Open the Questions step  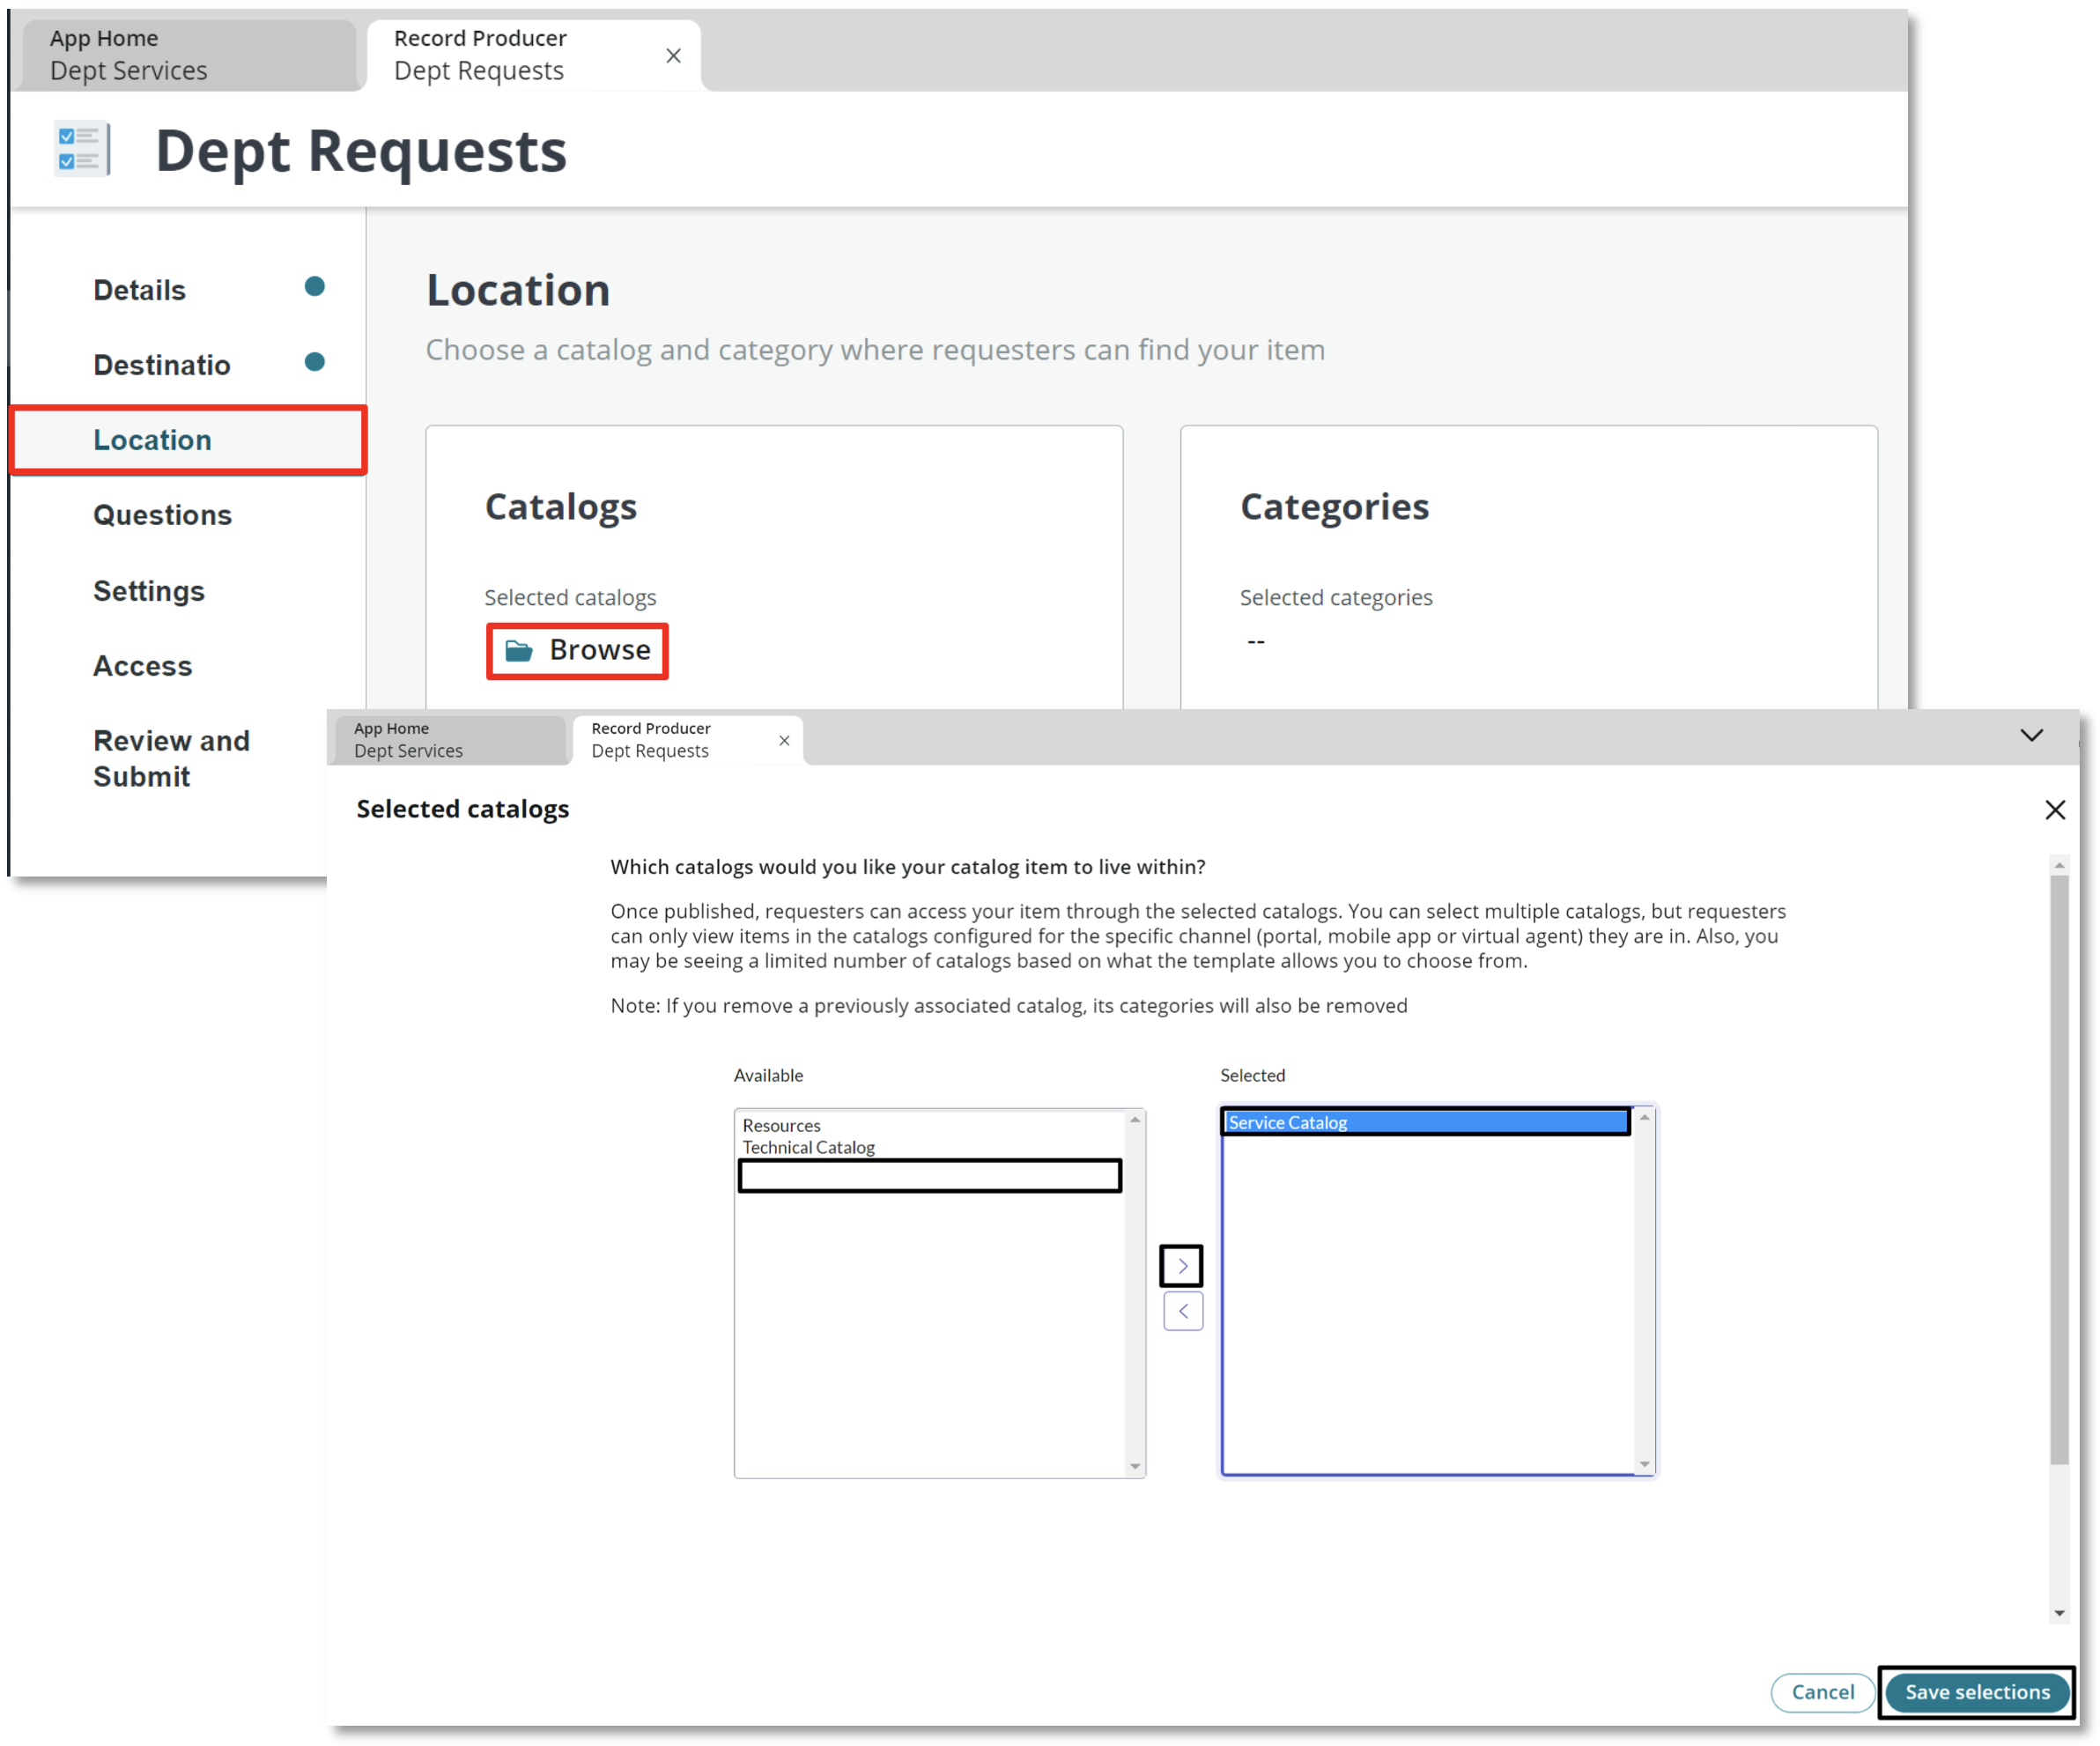[162, 515]
